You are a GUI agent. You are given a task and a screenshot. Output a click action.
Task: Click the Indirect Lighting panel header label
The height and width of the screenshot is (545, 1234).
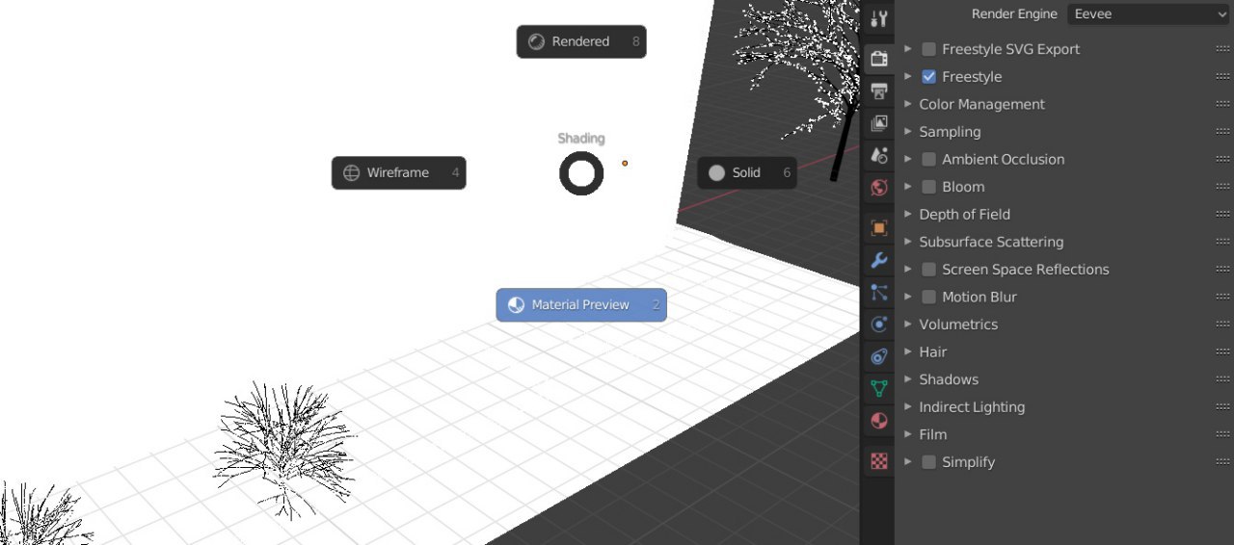pyautogui.click(x=972, y=407)
